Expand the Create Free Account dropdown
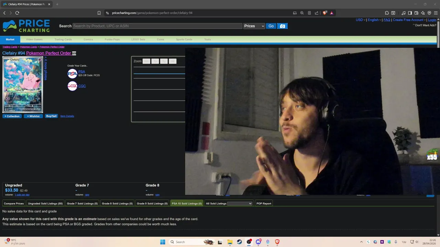 (409, 20)
